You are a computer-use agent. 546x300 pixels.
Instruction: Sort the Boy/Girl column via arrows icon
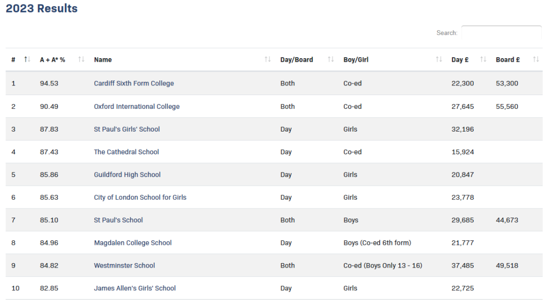click(439, 60)
